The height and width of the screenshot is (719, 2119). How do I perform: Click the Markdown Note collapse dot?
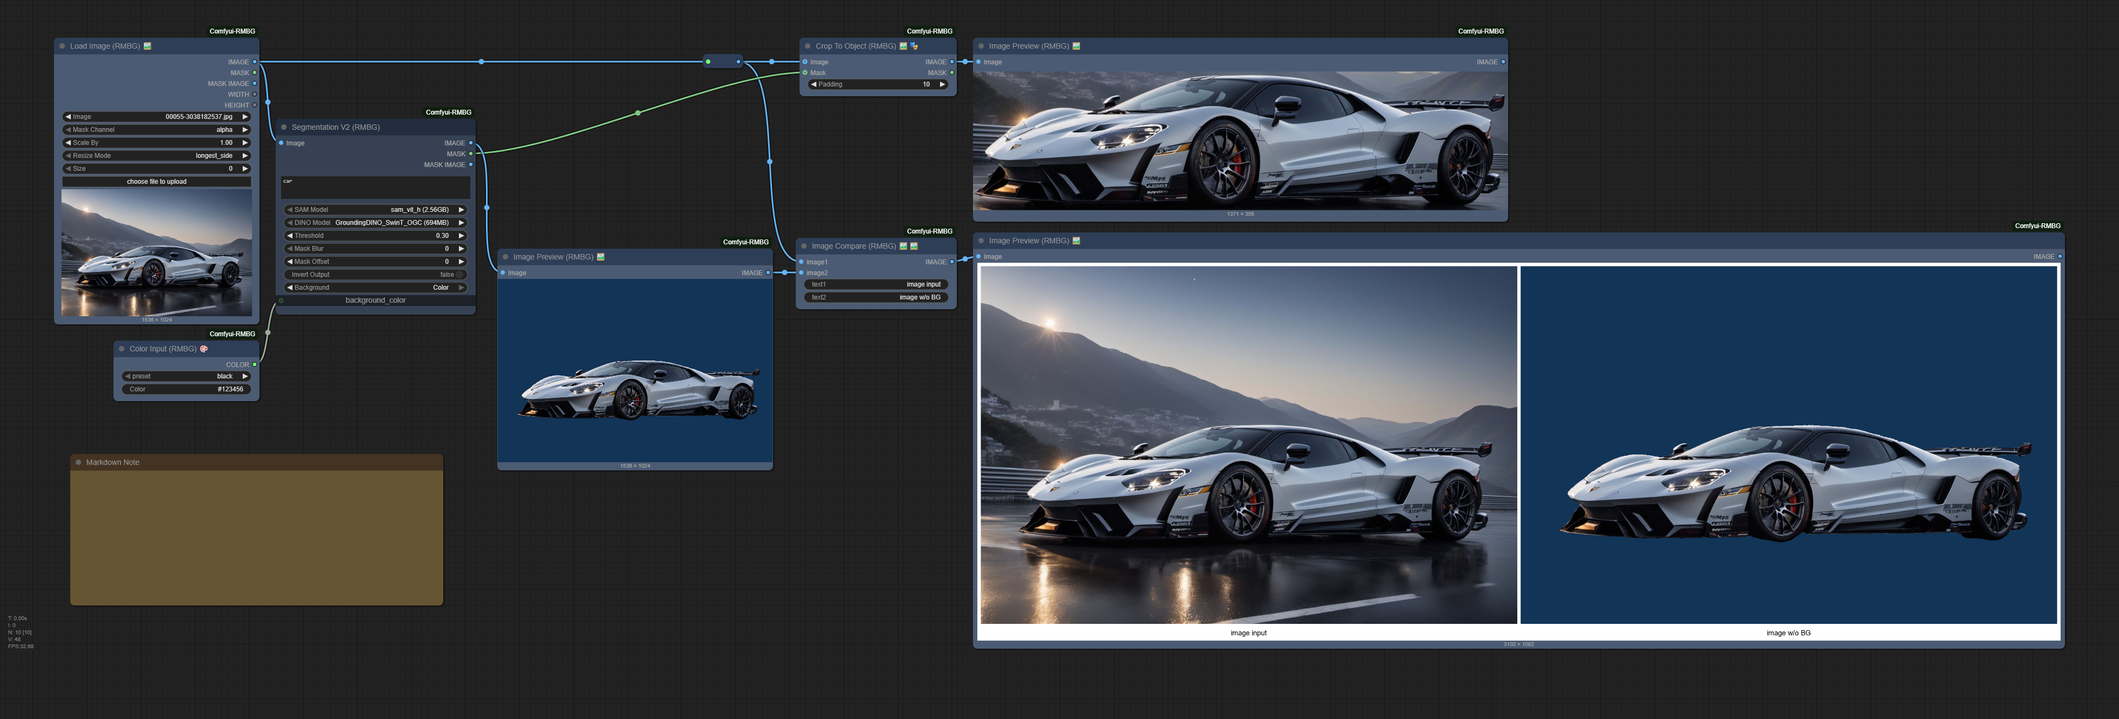click(x=79, y=462)
